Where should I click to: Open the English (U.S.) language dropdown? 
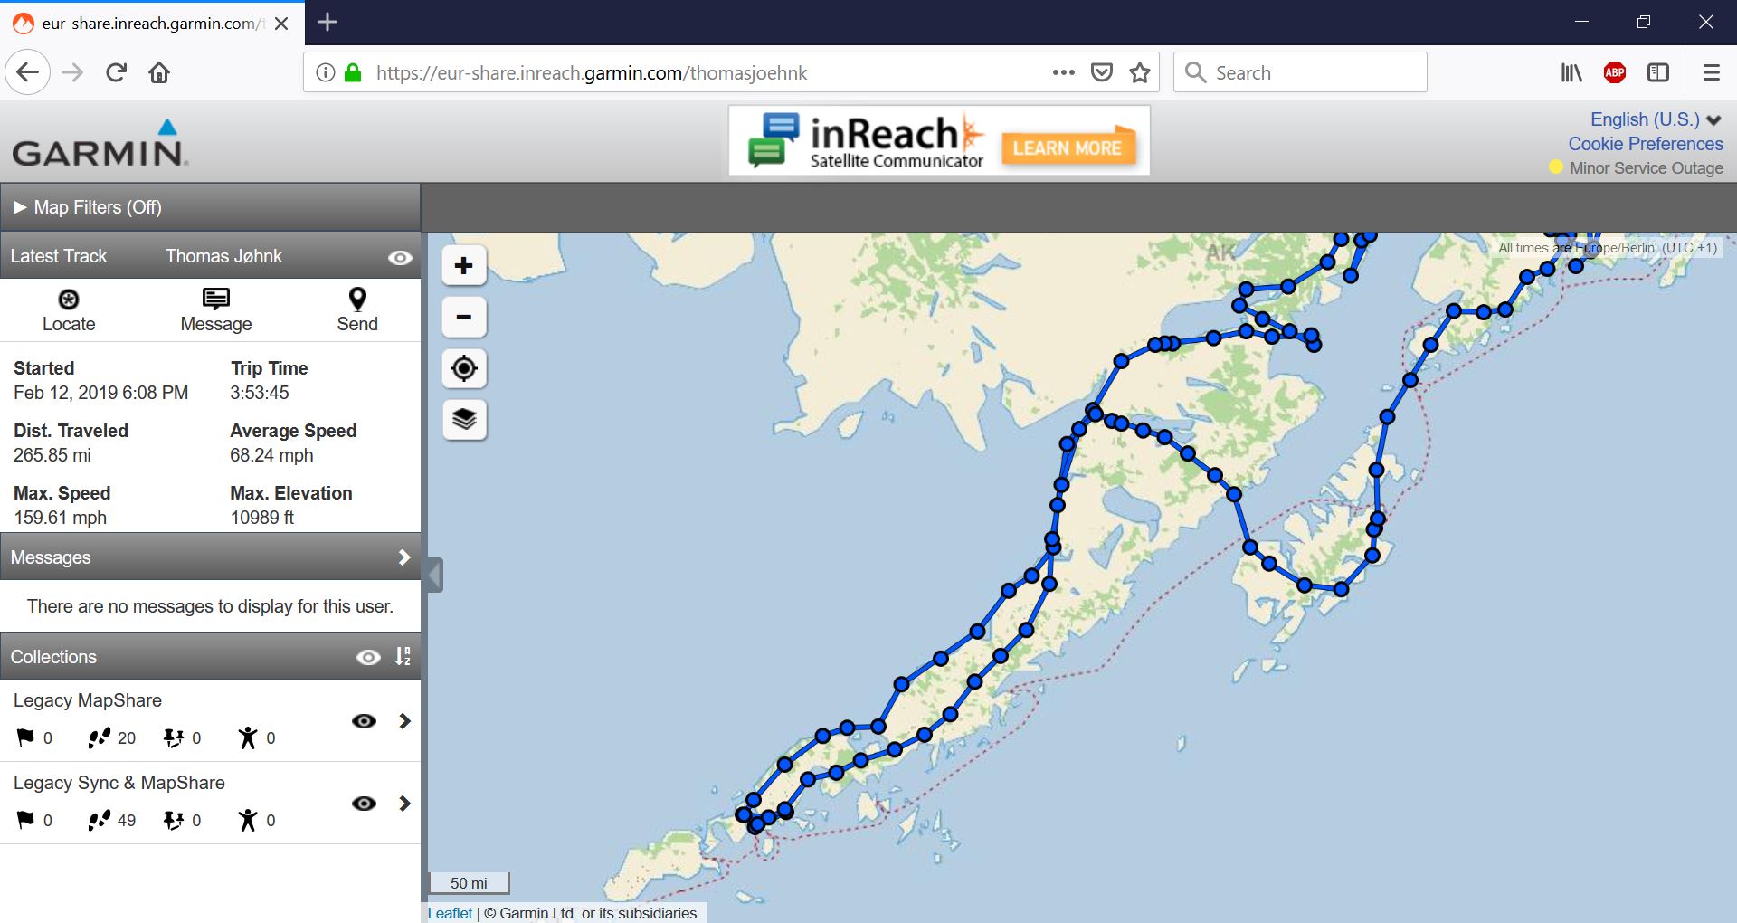pos(1655,119)
